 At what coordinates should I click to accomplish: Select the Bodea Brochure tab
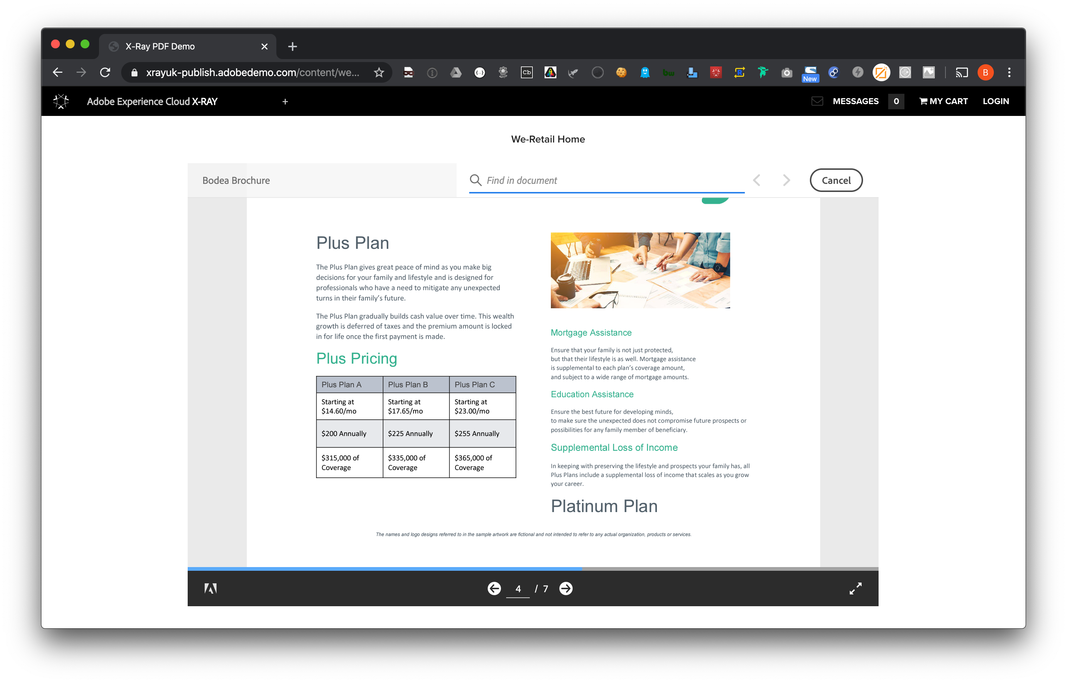(x=236, y=180)
